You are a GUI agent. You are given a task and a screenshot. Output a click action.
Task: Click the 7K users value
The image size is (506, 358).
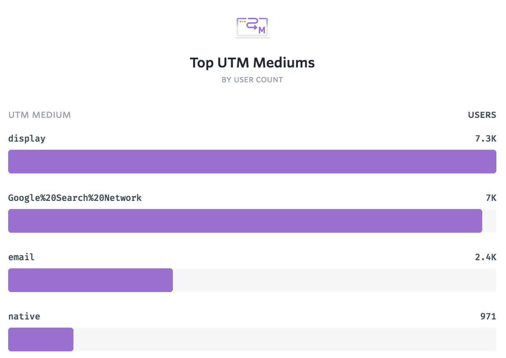click(x=491, y=198)
